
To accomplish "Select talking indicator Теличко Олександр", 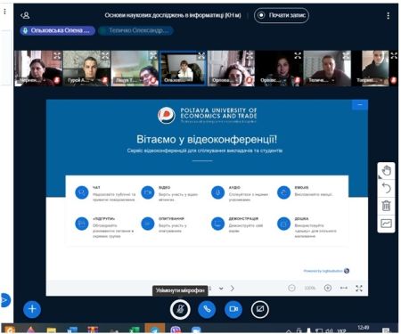I will (135, 30).
